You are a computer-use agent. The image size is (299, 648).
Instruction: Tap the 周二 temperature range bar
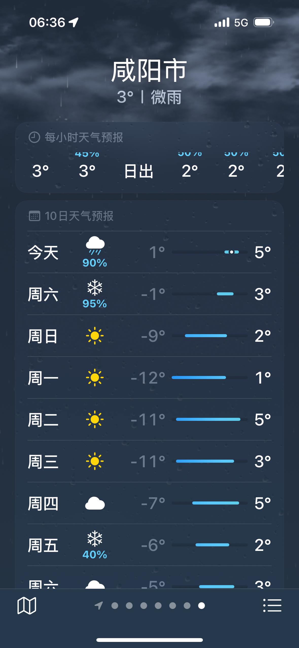[x=208, y=419]
